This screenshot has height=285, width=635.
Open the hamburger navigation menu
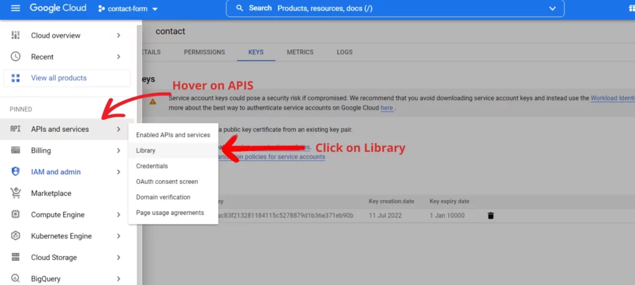click(15, 8)
